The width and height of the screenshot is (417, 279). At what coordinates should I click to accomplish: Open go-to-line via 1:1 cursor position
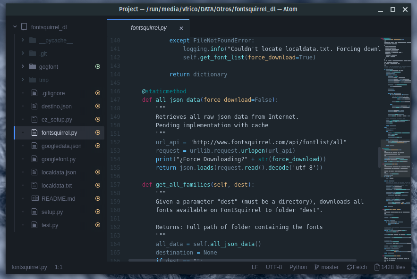(x=59, y=267)
